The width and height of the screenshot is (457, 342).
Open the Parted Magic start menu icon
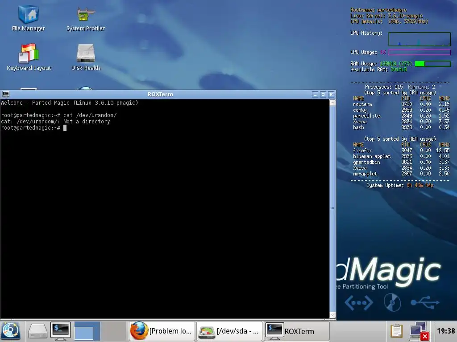(11, 331)
